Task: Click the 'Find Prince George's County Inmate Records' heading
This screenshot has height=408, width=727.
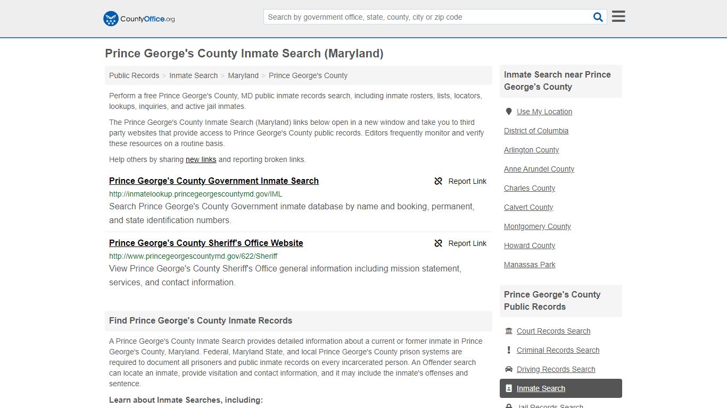Action: (x=201, y=321)
